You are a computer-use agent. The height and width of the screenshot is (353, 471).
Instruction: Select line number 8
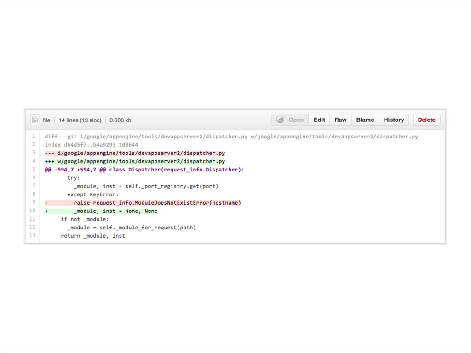(x=34, y=194)
